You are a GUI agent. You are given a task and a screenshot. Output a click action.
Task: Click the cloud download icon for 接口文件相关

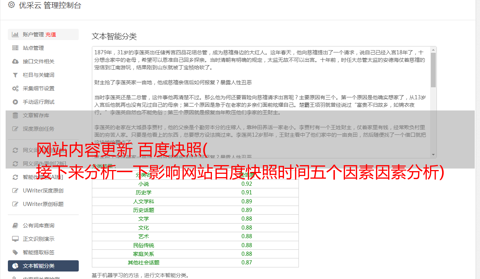(15, 61)
